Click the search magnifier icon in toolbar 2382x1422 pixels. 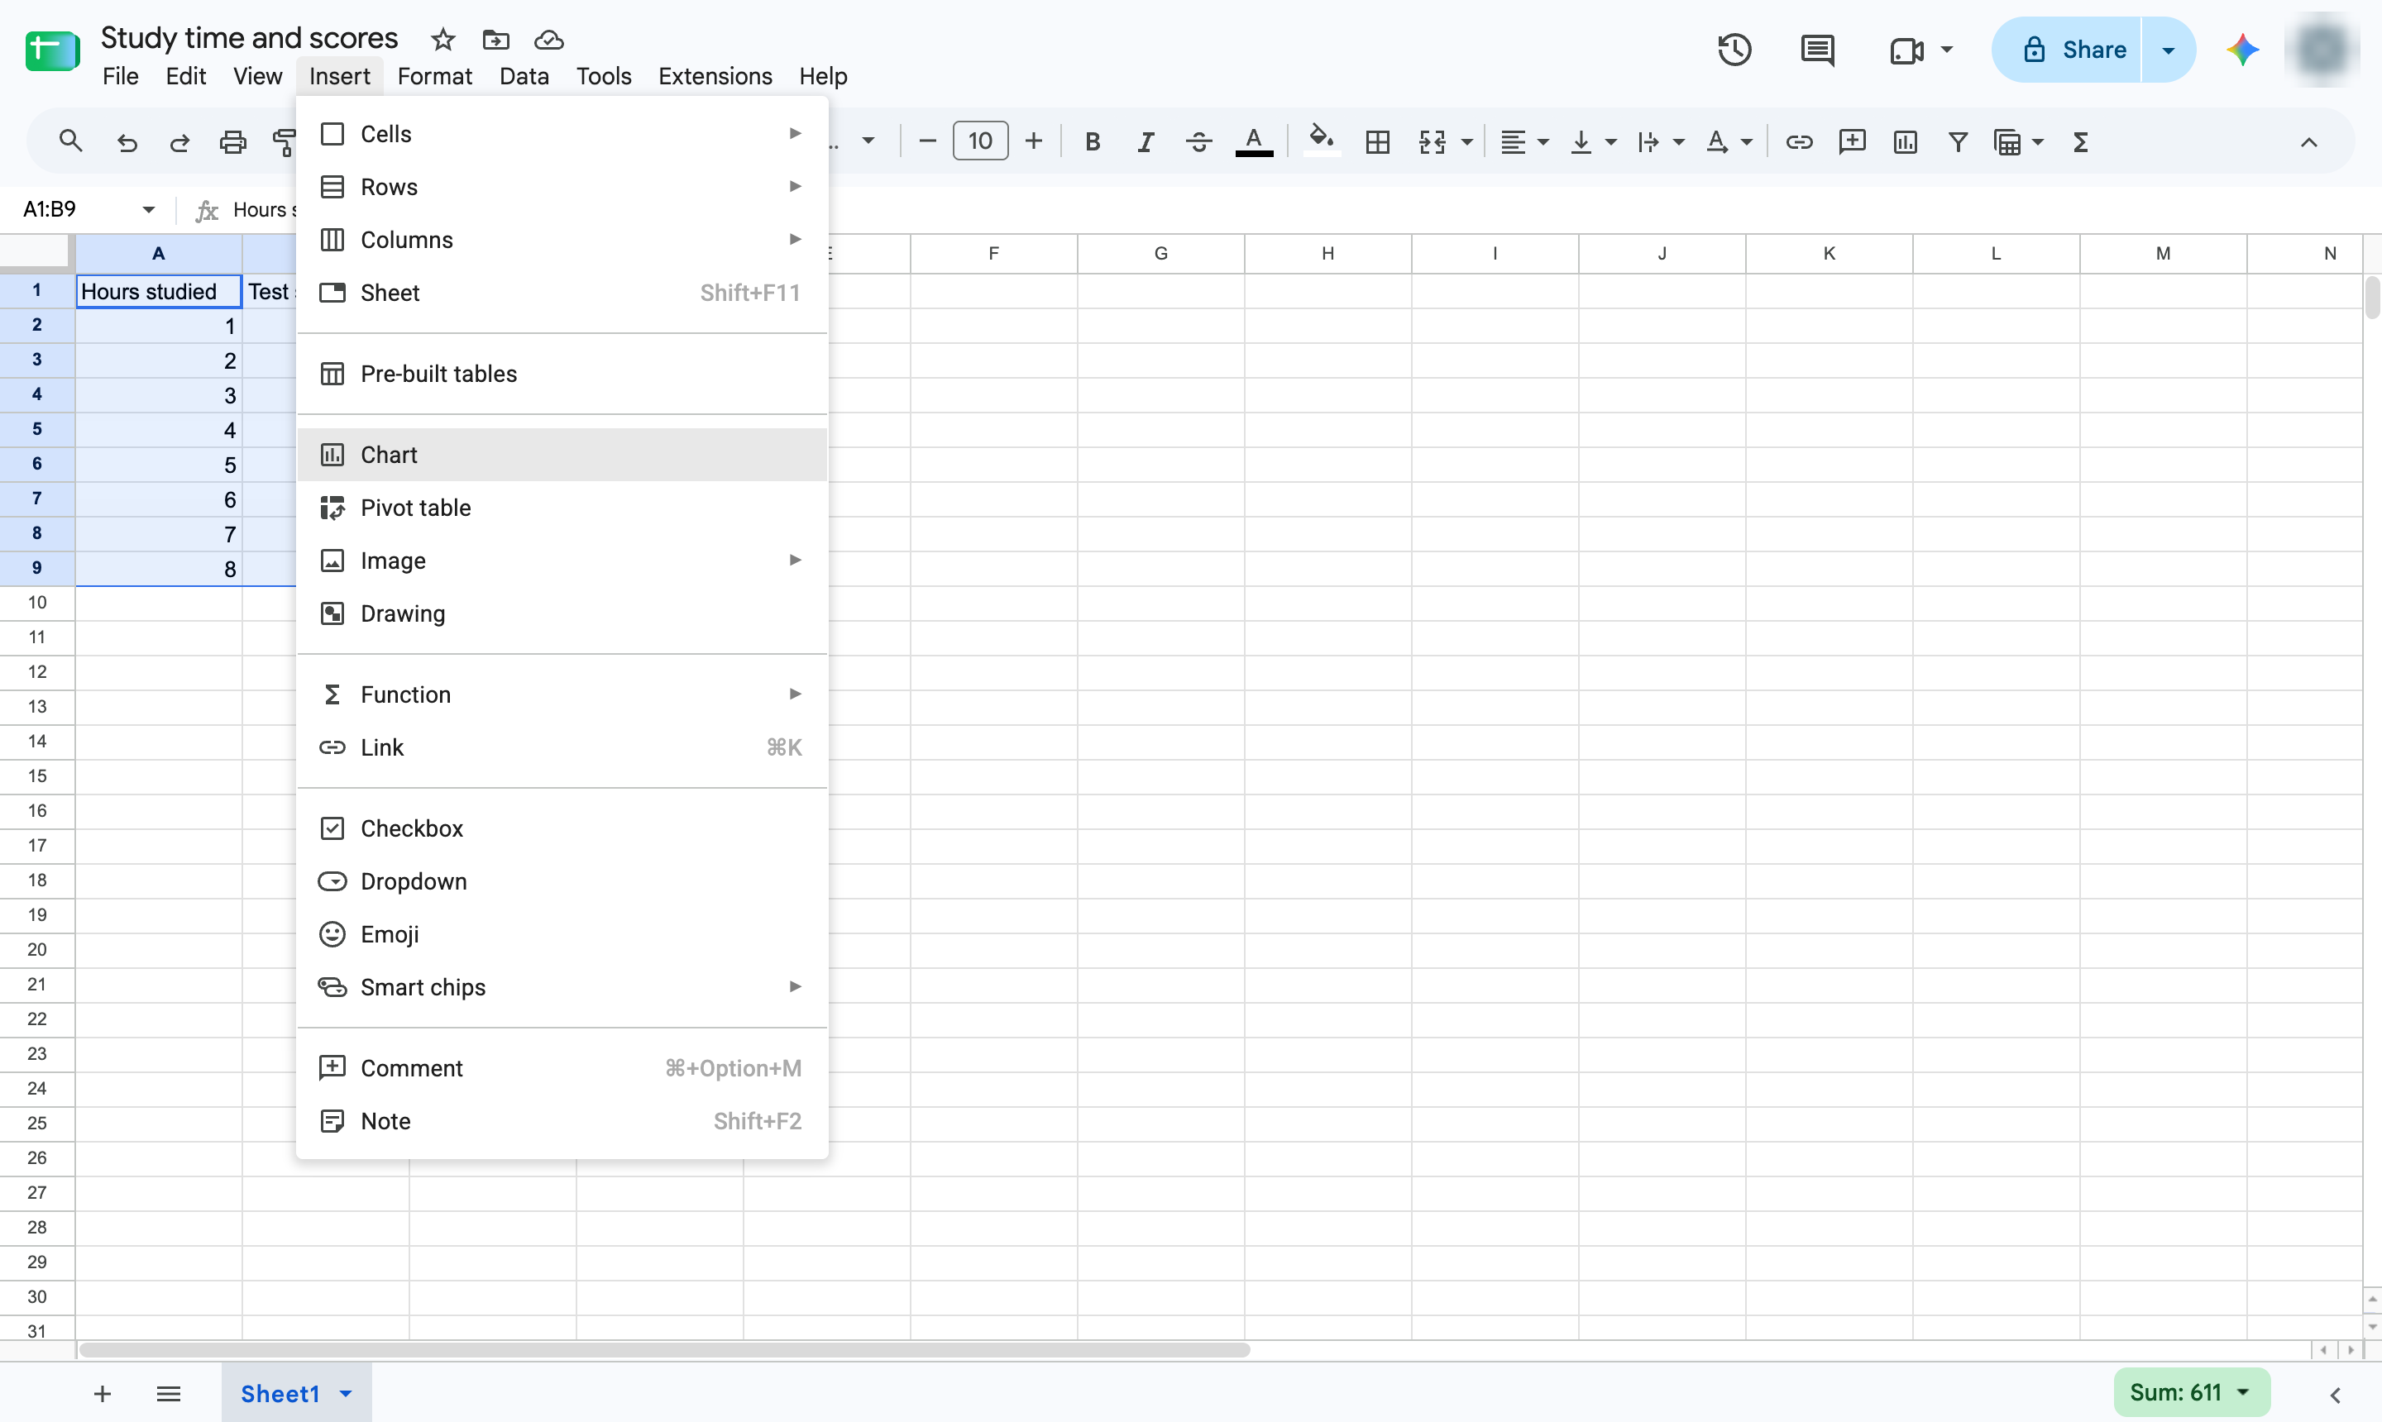(70, 142)
